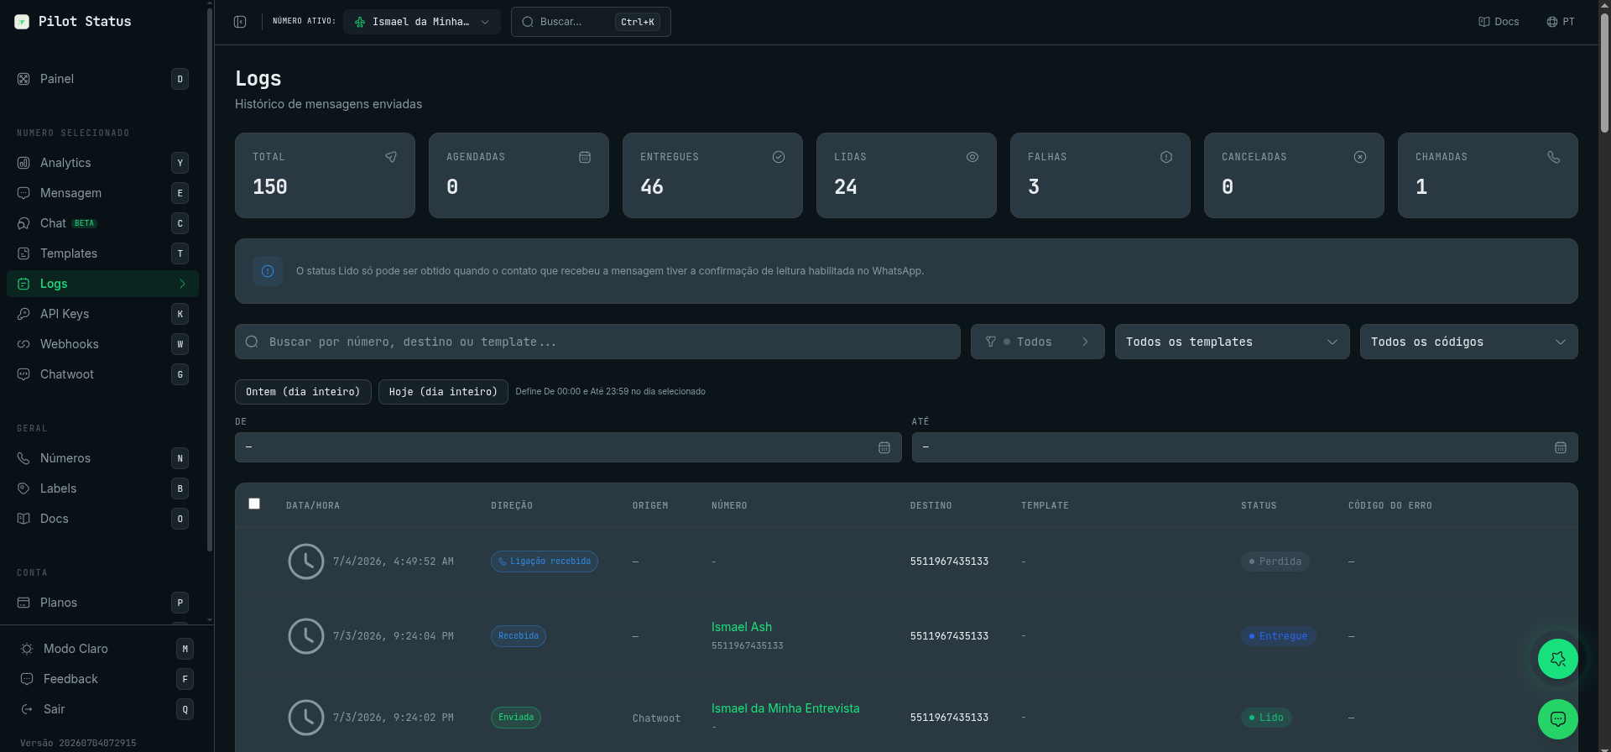Open calendar picker in ATÉ field
Screen dimensions: 1611x752
1561,447
